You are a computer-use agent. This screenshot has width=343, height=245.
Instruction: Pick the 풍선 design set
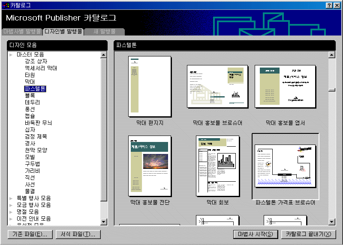(30, 109)
